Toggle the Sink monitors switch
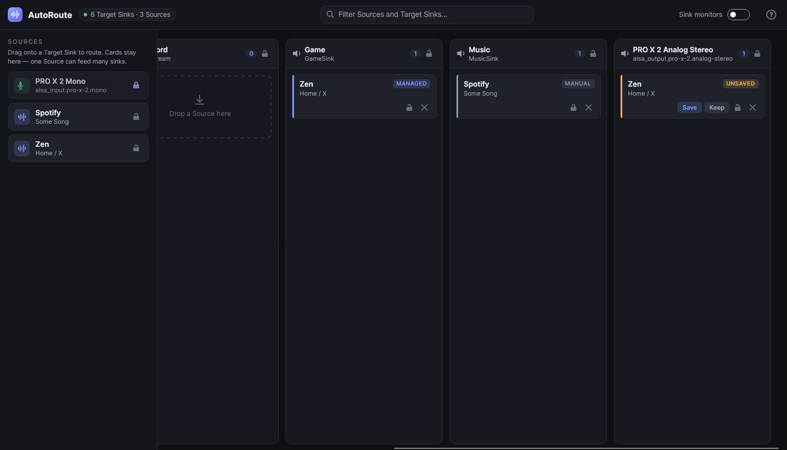The height and width of the screenshot is (450, 787). pyautogui.click(x=739, y=15)
